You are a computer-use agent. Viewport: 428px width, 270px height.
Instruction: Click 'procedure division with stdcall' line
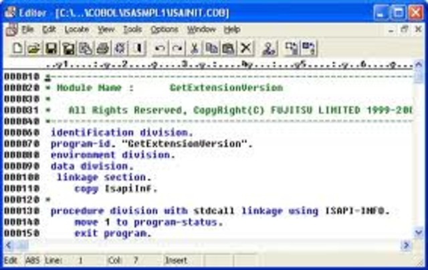point(220,211)
